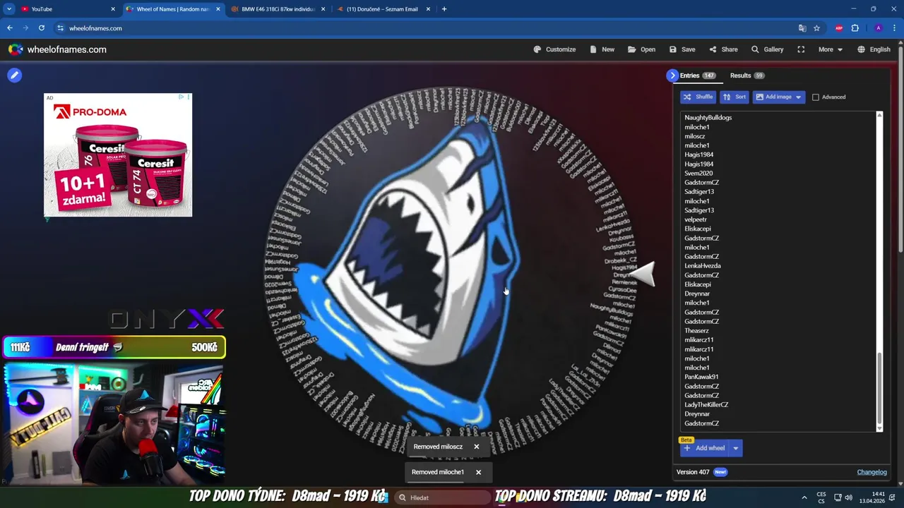Image resolution: width=904 pixels, height=508 pixels.
Task: Close the YouTube tab
Action: click(x=113, y=9)
